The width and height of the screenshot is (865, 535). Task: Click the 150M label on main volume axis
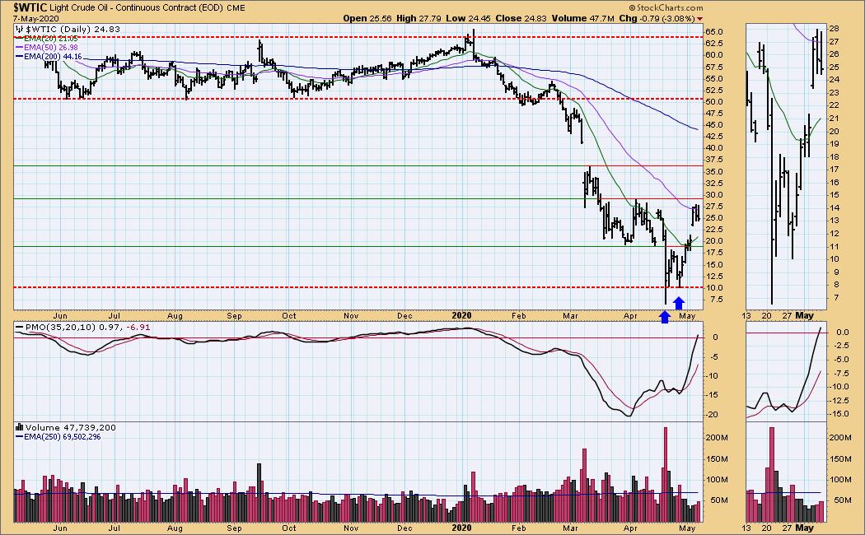[717, 459]
